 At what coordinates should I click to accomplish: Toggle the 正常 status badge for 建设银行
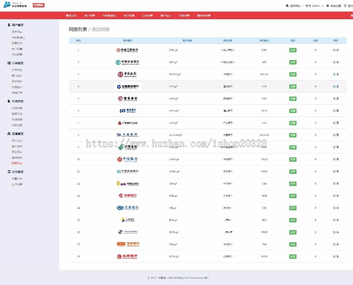[293, 86]
